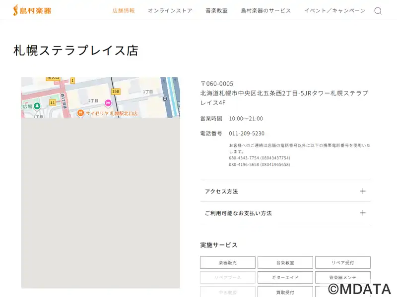The height and width of the screenshot is (297, 397).
Task: Click the mobile number 080-4343-7754
Action: tap(244, 158)
